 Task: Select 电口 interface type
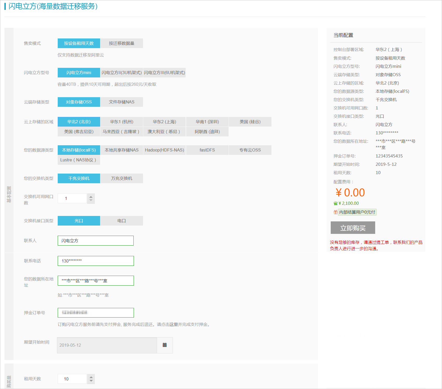(x=122, y=221)
